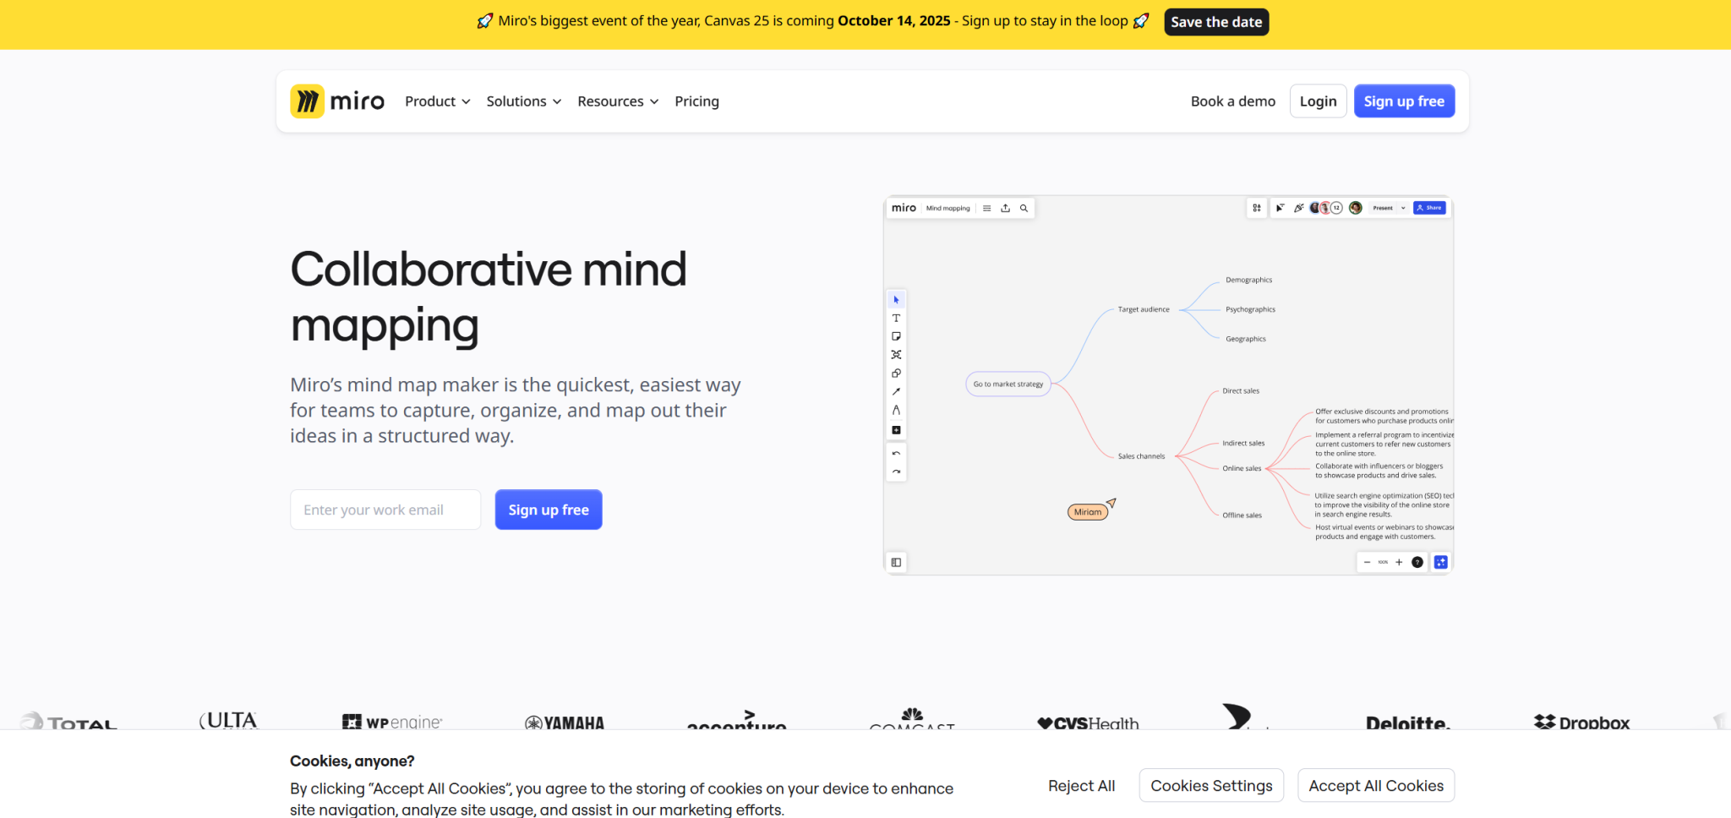Click the Direct sales node label
The height and width of the screenshot is (818, 1731).
[1241, 391]
